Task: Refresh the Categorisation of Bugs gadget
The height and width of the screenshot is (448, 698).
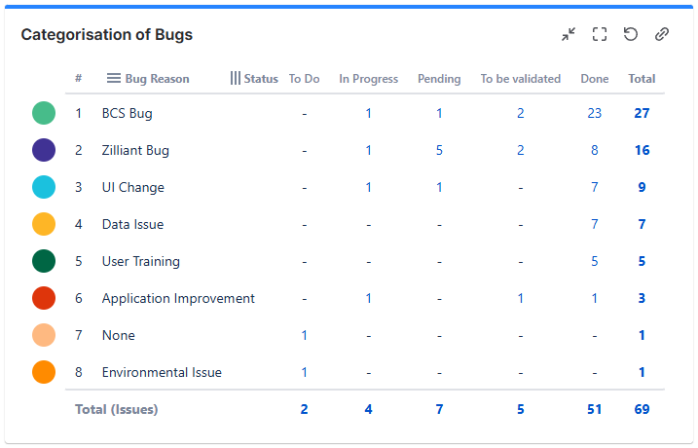Action: point(631,34)
